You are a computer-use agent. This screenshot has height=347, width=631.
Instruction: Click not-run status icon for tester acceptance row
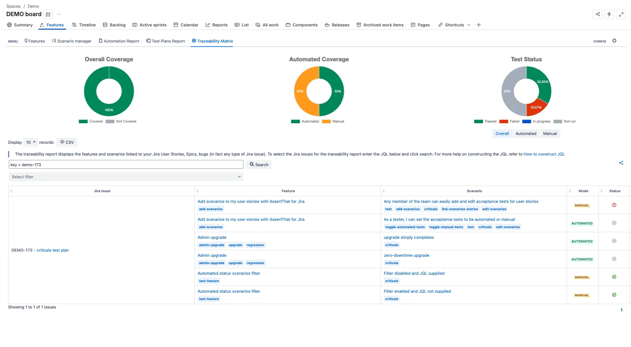(614, 223)
